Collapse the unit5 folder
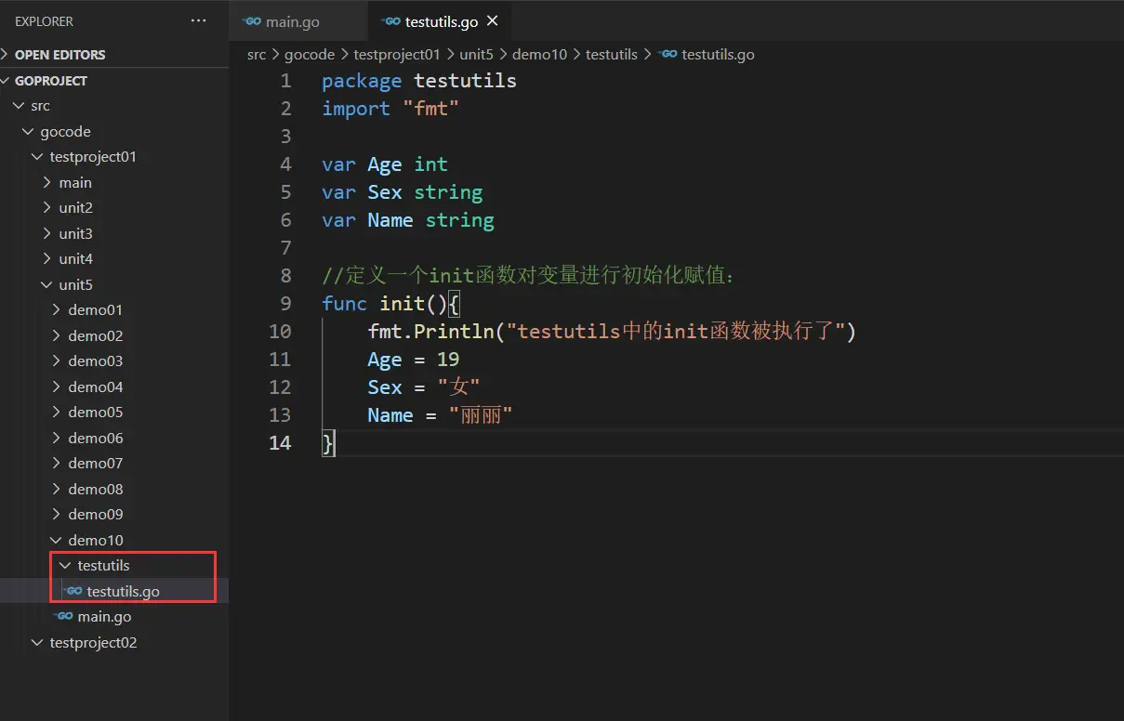This screenshot has height=721, width=1124. (75, 284)
